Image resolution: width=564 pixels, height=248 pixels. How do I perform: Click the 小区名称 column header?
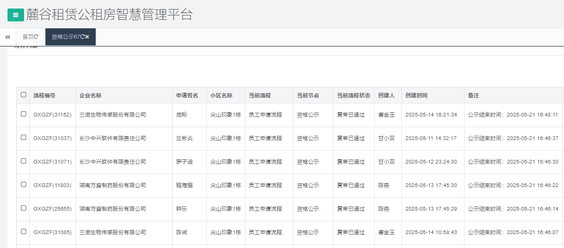click(x=221, y=96)
